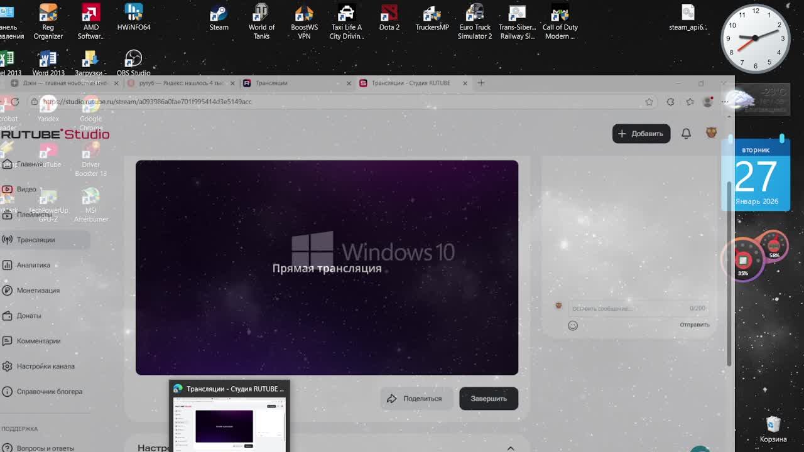The image size is (804, 452).
Task: Click Завершить to end stream
Action: (489, 399)
